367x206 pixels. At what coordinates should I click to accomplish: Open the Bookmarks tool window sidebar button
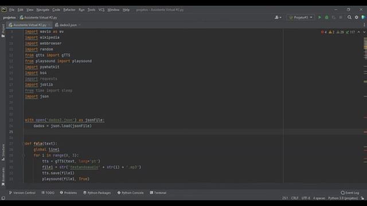tap(3, 176)
